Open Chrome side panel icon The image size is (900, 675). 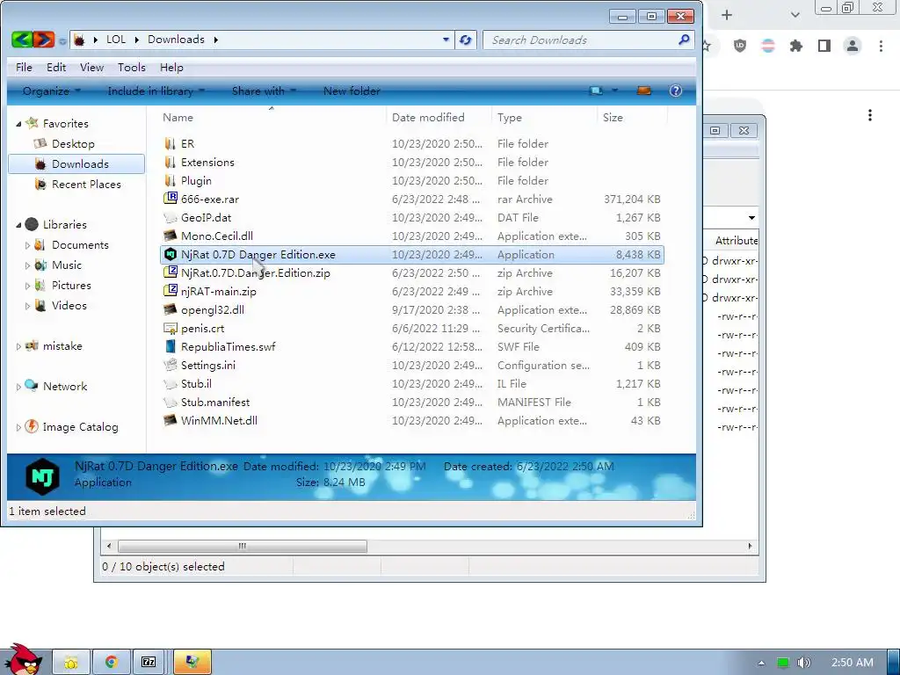tap(824, 46)
